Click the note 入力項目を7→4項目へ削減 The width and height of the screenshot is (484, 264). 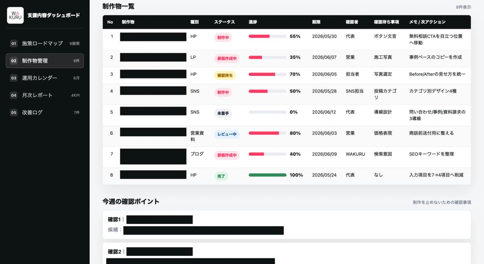tap(436, 175)
